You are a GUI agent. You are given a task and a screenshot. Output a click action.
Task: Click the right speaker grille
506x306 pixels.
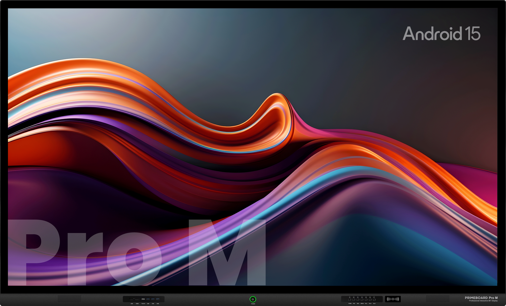coord(438,299)
